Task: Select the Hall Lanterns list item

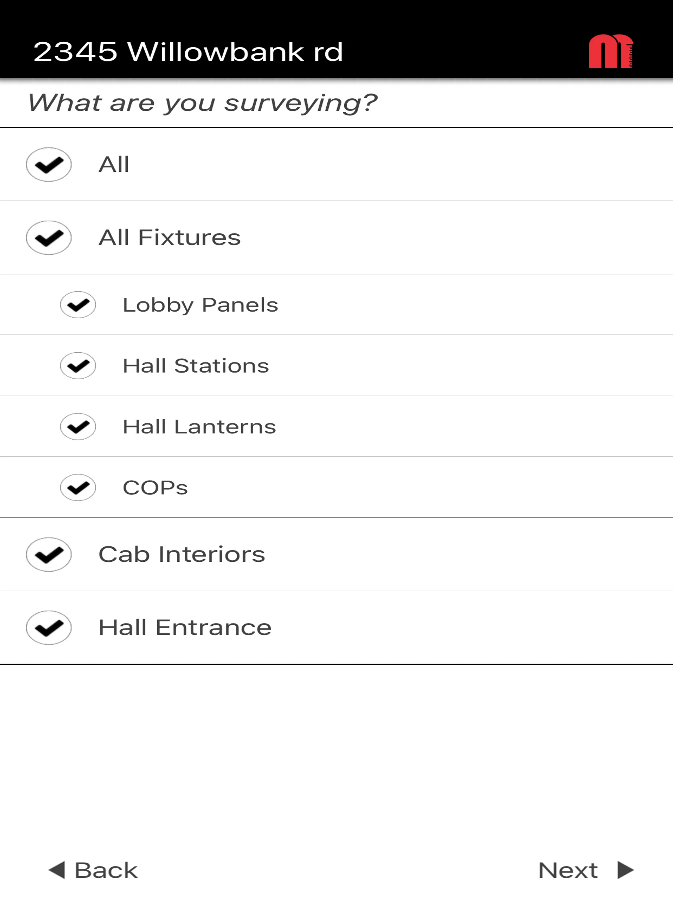Action: [336, 427]
